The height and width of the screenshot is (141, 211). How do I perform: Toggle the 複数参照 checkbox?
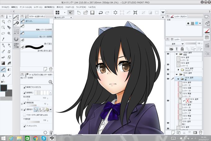point(25,110)
